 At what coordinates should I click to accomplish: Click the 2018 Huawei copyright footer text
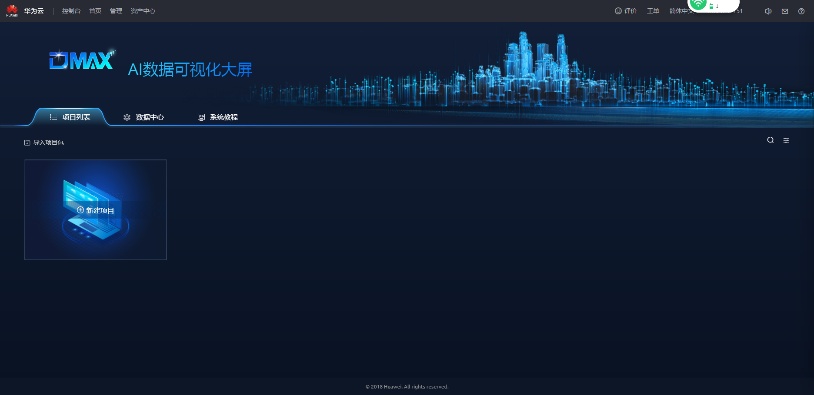point(407,387)
